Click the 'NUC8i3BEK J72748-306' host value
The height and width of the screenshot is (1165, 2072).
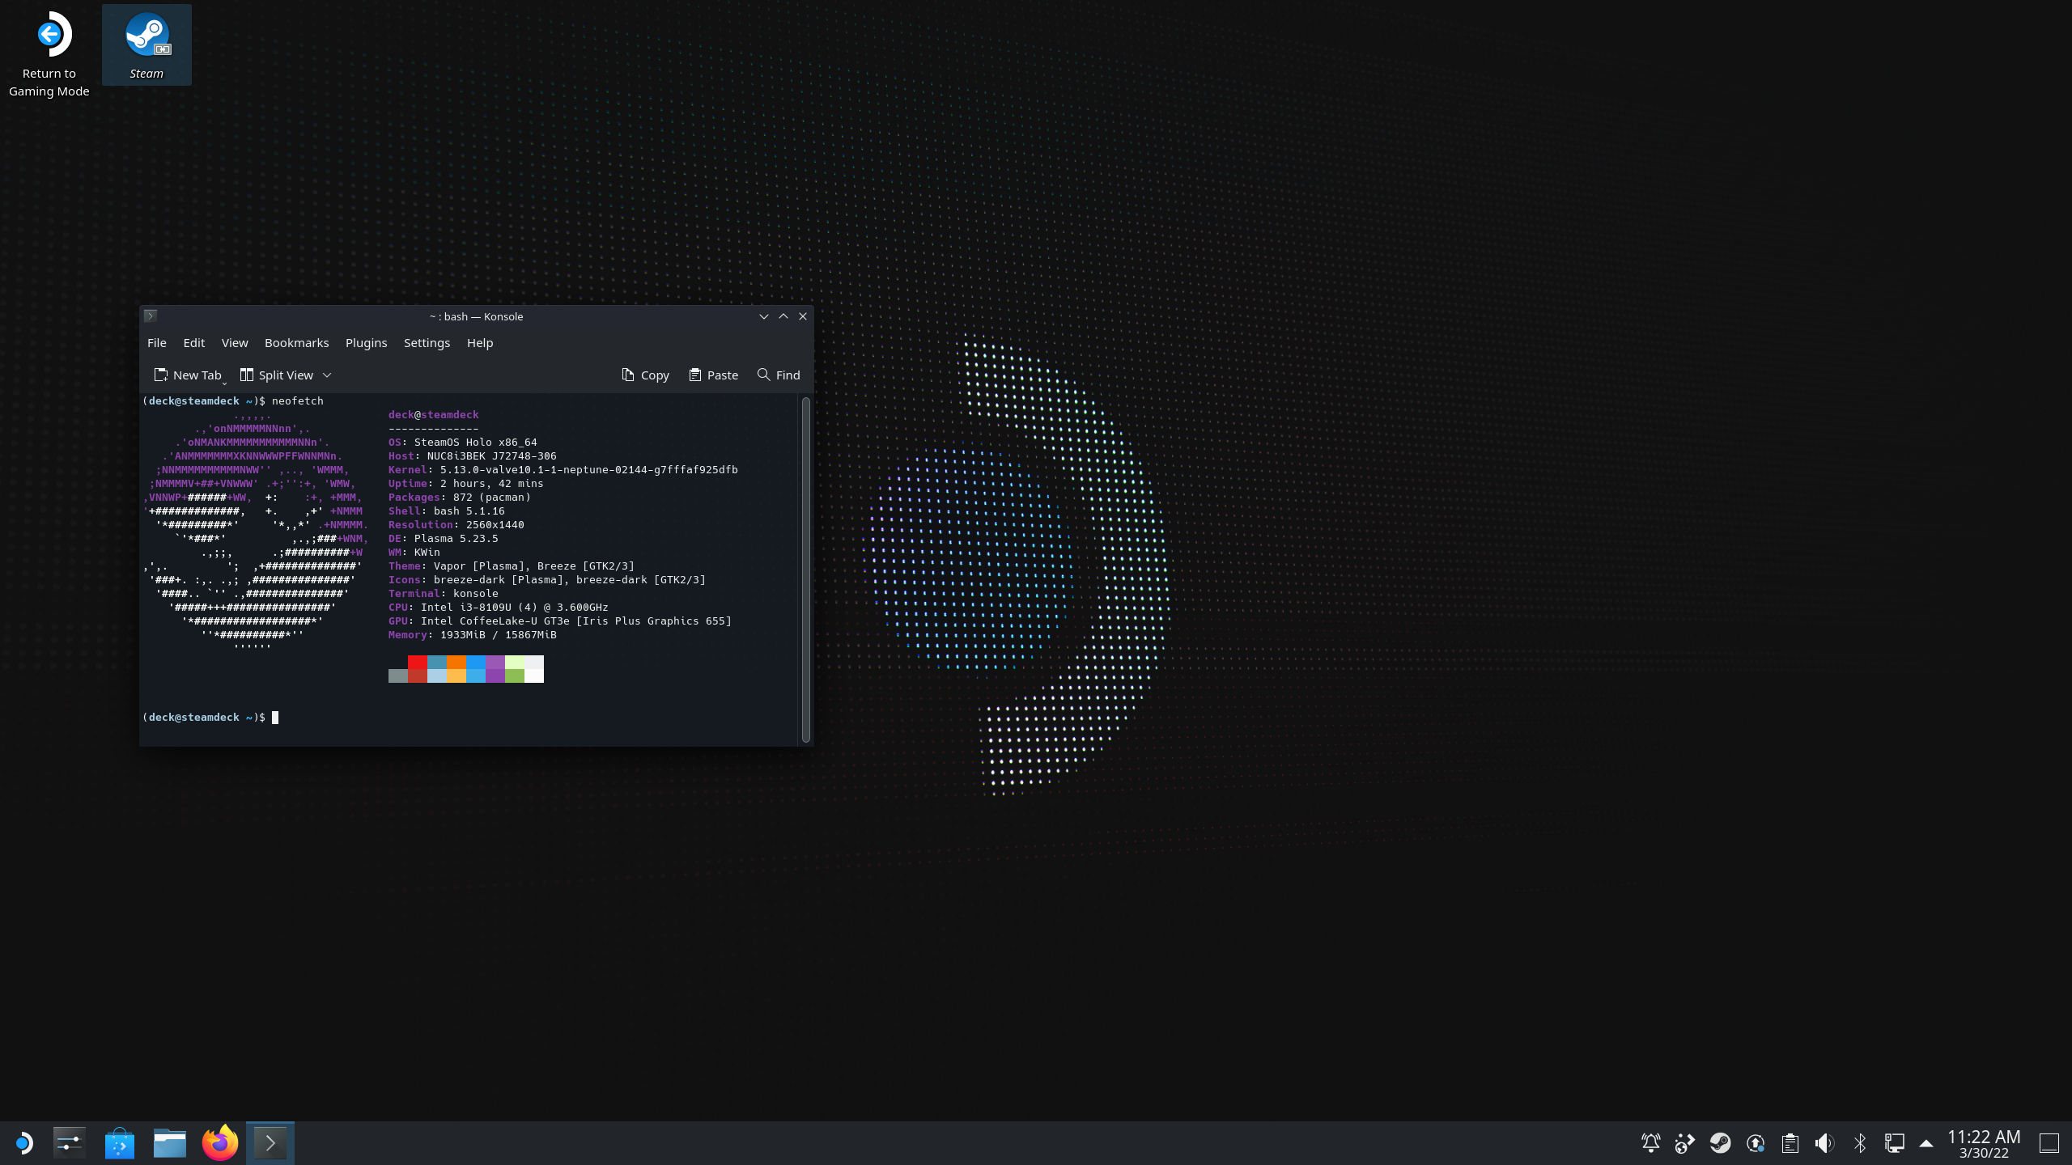coord(492,456)
